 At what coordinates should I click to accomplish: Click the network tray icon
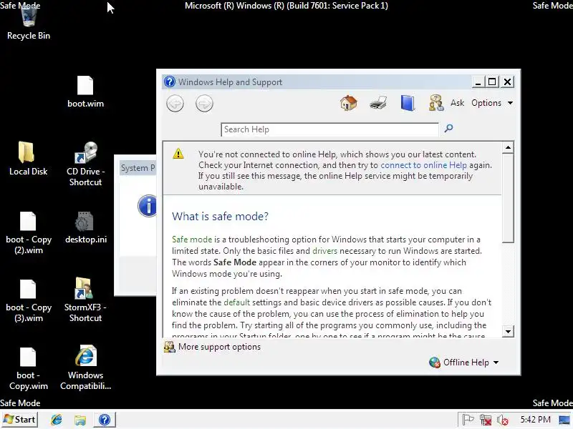[x=486, y=420]
